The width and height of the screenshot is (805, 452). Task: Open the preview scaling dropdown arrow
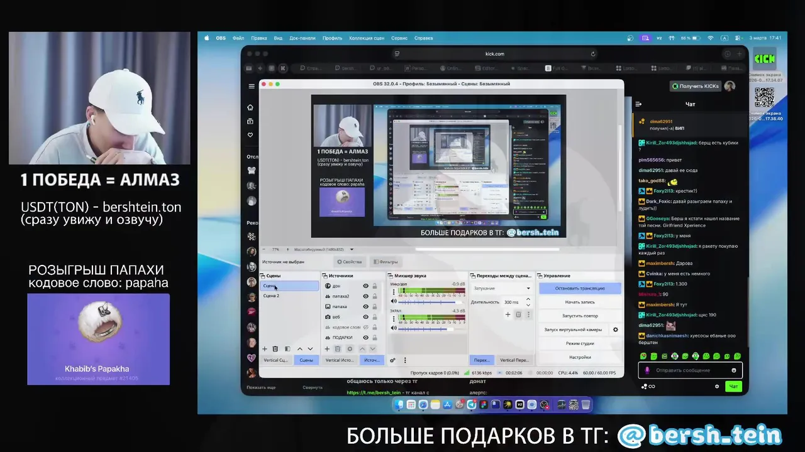[x=352, y=250]
